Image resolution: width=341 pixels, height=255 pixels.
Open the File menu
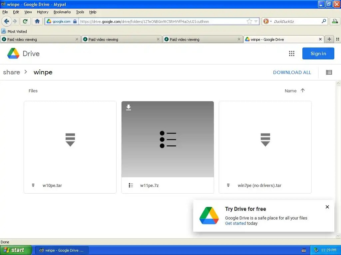tap(5, 12)
